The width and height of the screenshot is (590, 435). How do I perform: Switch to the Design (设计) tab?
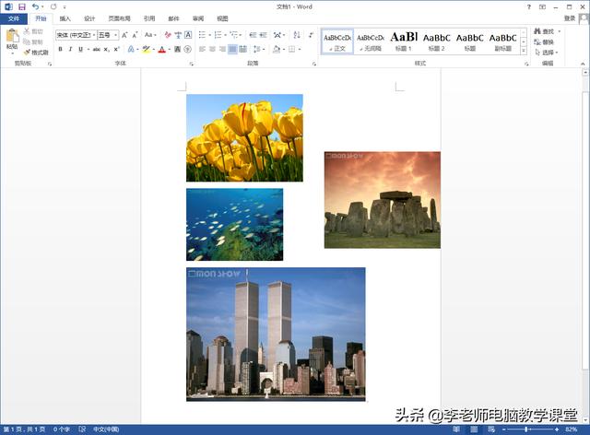pos(89,18)
